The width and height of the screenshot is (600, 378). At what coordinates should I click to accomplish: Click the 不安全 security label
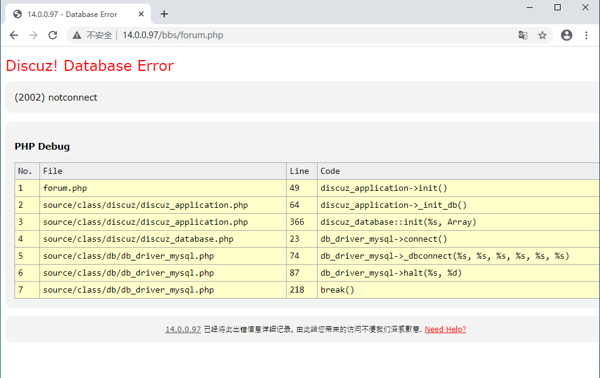coord(99,35)
